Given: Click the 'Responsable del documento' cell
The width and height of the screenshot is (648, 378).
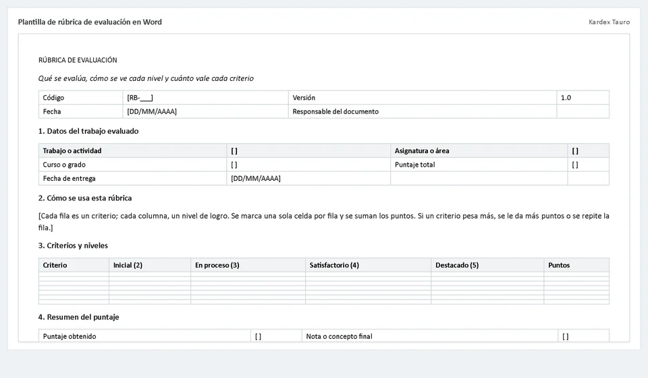Looking at the screenshot, I should coord(423,111).
